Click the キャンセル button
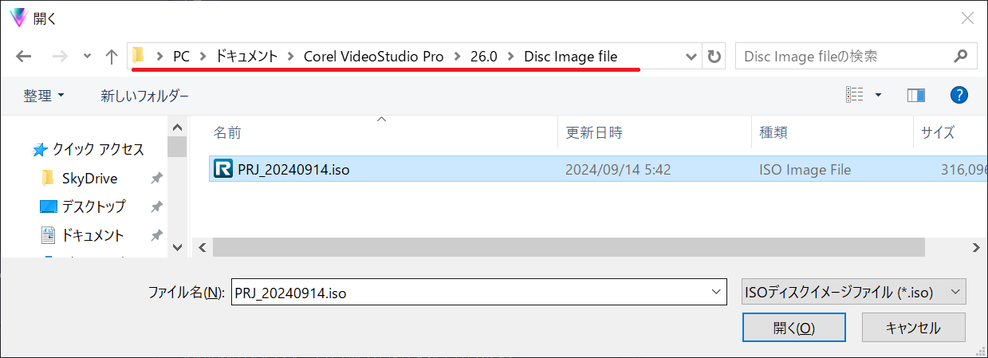Viewport: 988px width, 358px height. tap(913, 328)
